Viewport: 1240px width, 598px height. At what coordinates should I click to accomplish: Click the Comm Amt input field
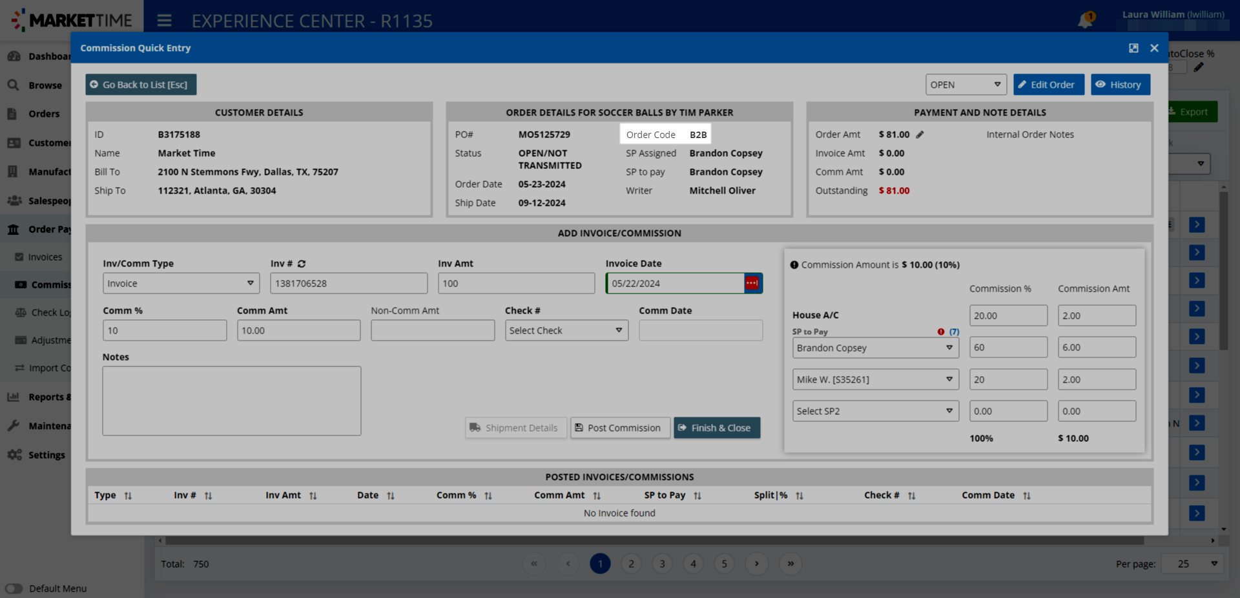point(298,330)
